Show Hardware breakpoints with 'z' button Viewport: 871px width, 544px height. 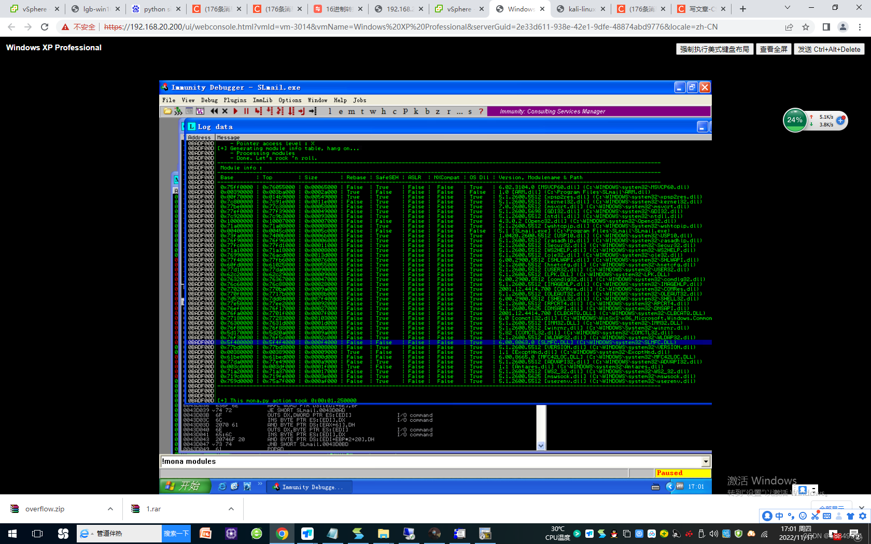(x=438, y=111)
